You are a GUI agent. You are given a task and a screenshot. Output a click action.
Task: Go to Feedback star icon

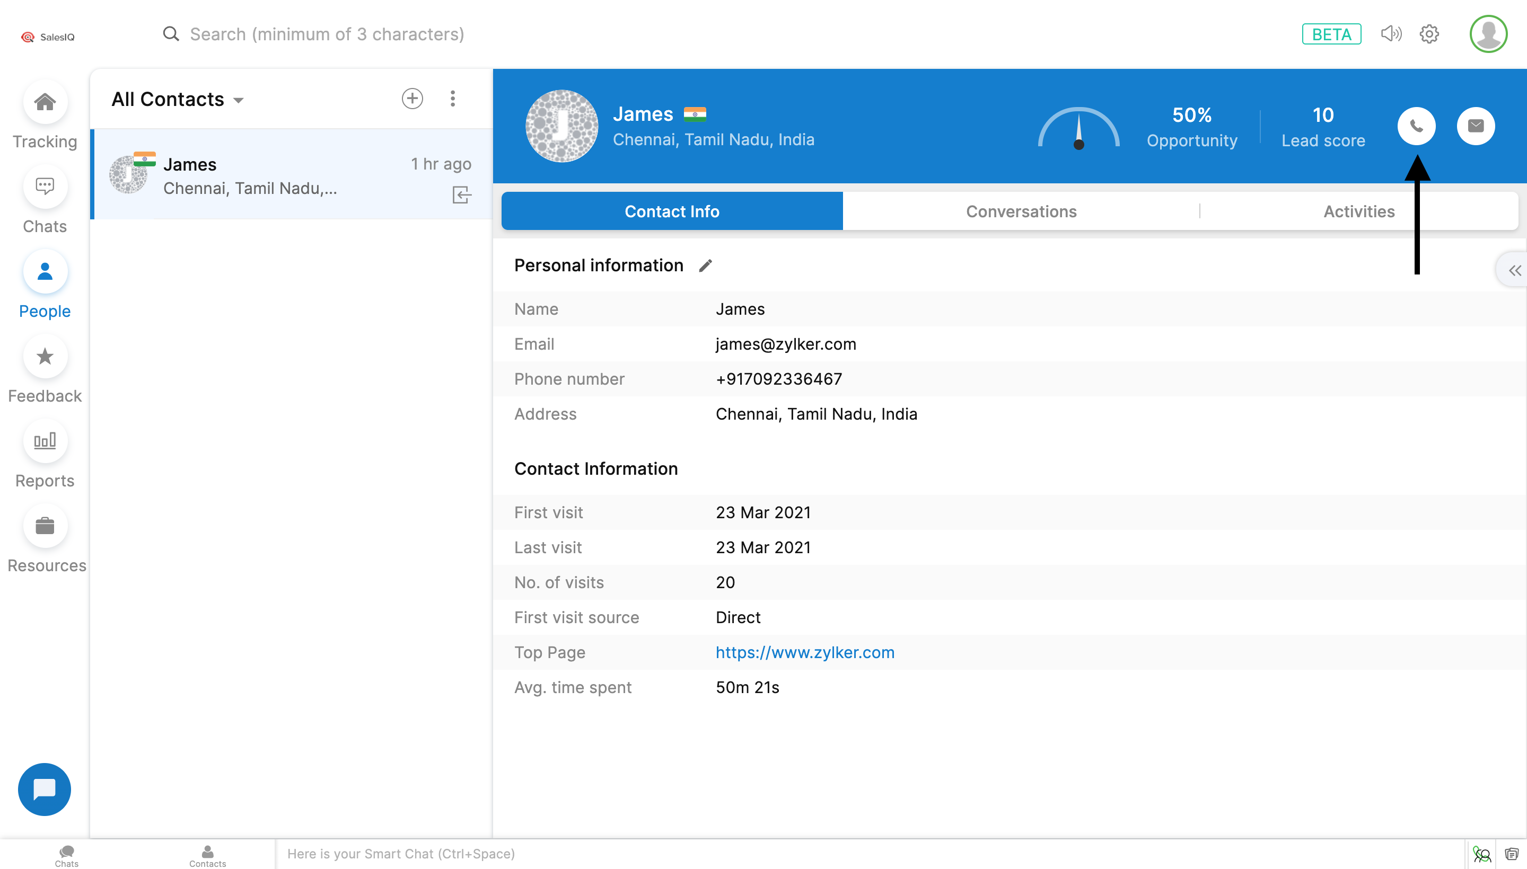(x=45, y=357)
